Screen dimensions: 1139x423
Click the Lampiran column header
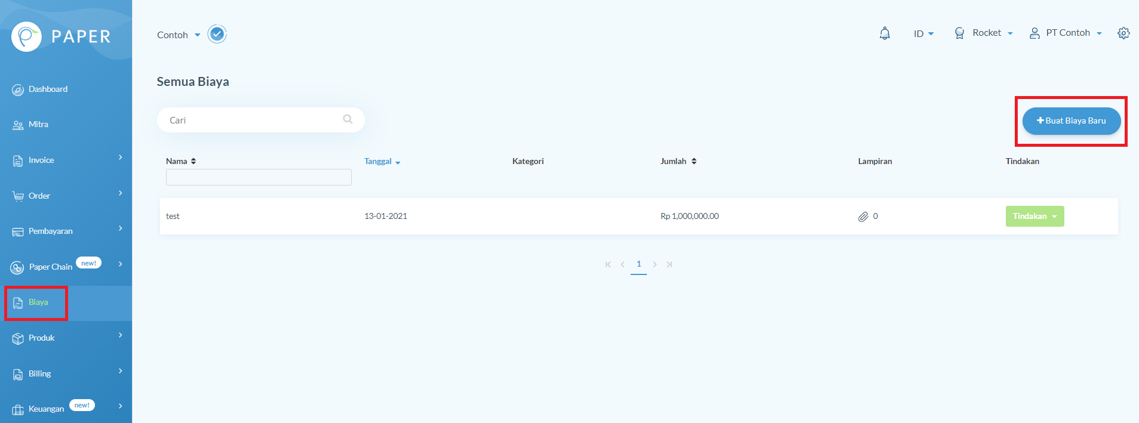point(875,161)
